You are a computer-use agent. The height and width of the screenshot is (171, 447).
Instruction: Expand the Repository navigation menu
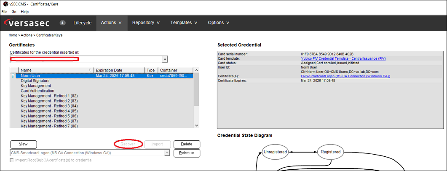(x=146, y=23)
